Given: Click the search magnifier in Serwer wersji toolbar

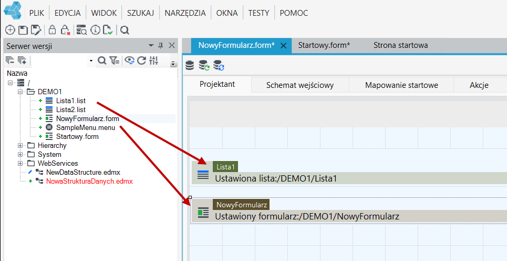Looking at the screenshot, I should pos(102,60).
